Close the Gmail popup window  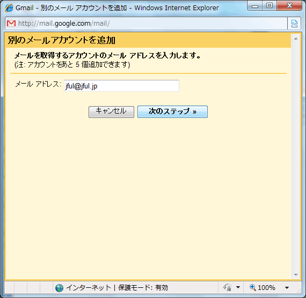289,6
